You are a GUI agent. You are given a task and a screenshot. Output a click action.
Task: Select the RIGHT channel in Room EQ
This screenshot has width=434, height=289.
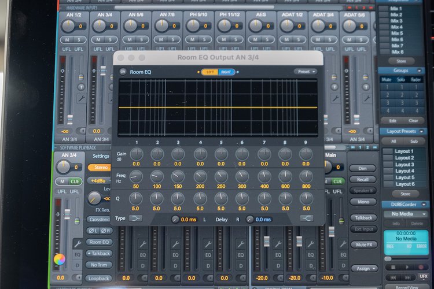pyautogui.click(x=226, y=72)
